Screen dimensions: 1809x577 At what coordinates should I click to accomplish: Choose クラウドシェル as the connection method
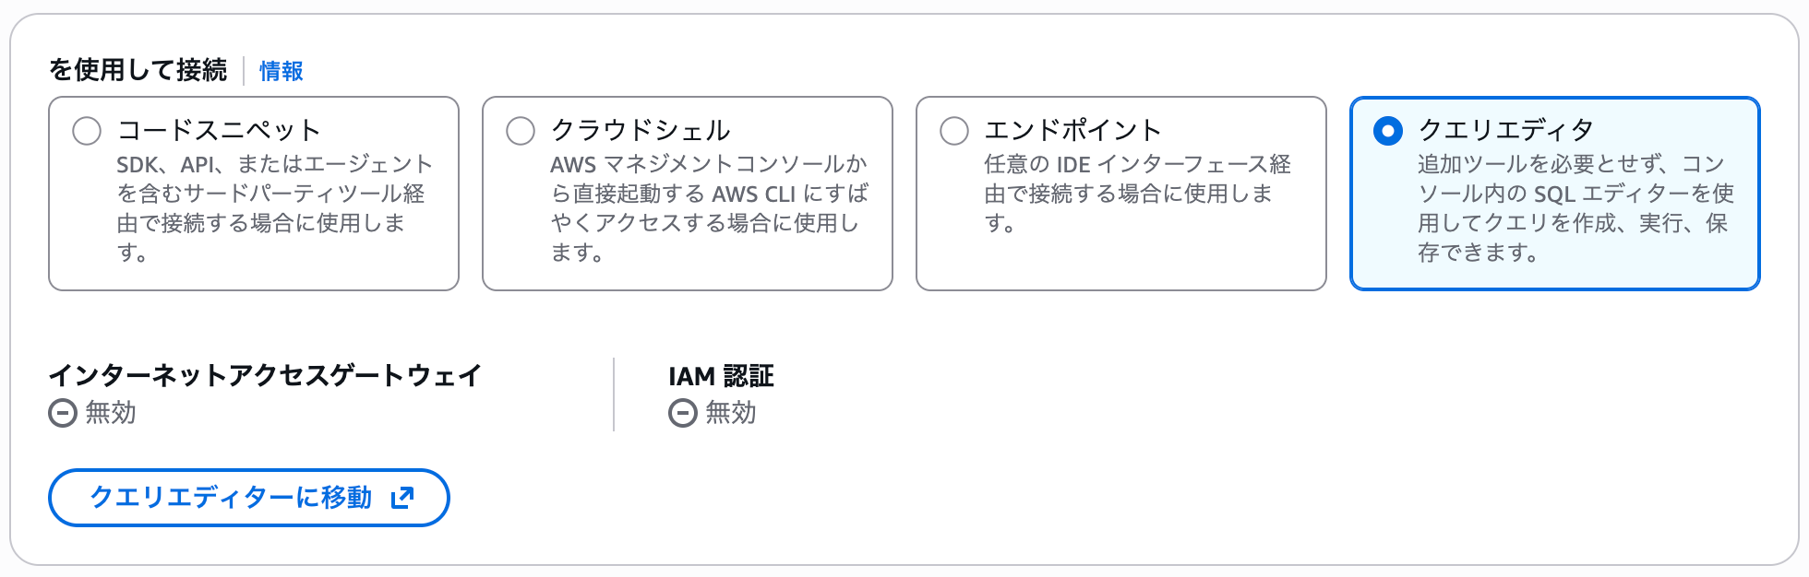tap(687, 193)
